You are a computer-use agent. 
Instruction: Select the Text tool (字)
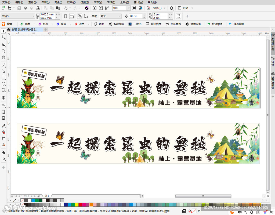pos(3,98)
